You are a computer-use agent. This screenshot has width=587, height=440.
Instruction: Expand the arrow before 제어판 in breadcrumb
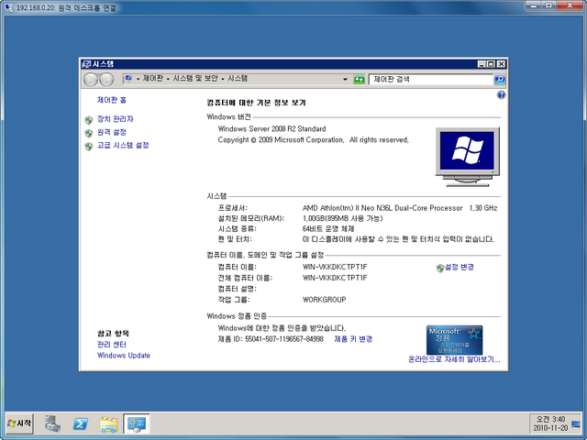138,79
